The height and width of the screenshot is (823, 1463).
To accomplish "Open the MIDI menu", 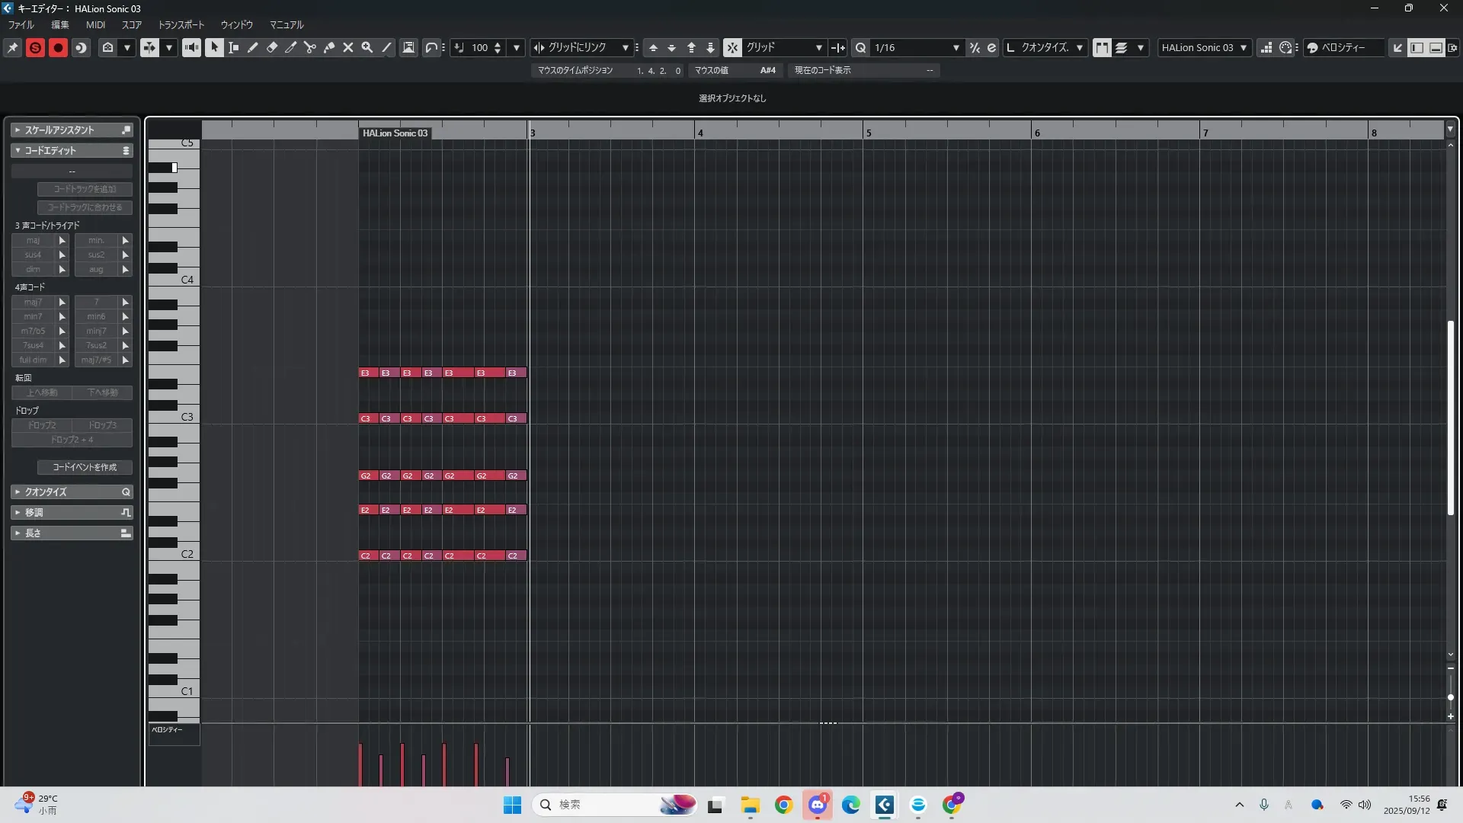I will tap(95, 24).
